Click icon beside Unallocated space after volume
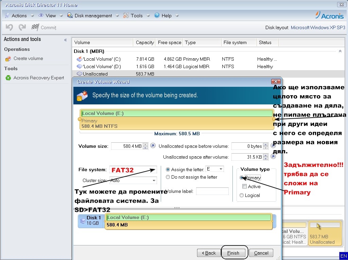The width and height of the screenshot is (348, 260). click(x=273, y=157)
